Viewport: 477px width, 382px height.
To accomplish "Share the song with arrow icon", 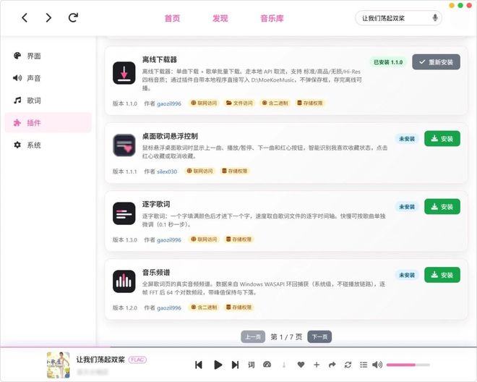I will pyautogui.click(x=332, y=365).
